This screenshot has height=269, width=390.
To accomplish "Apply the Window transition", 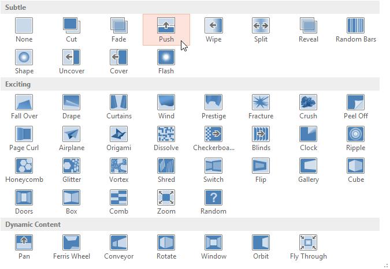I will (x=213, y=247).
